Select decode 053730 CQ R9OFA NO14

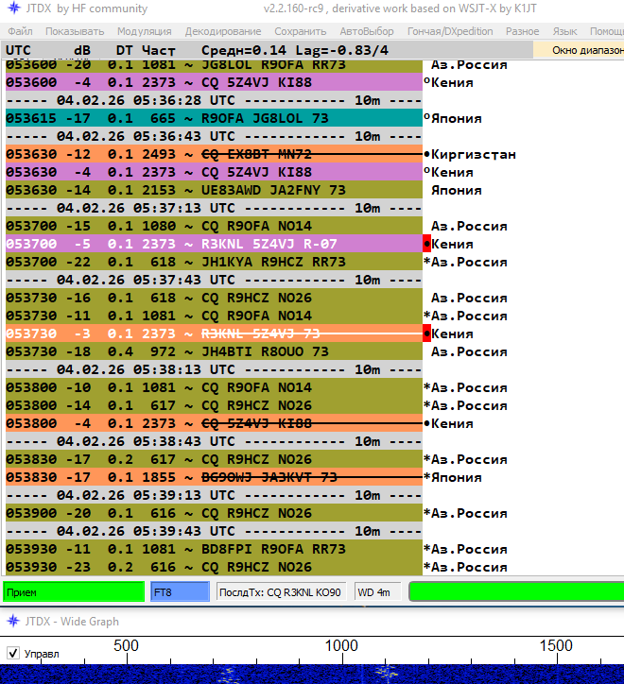pos(214,316)
